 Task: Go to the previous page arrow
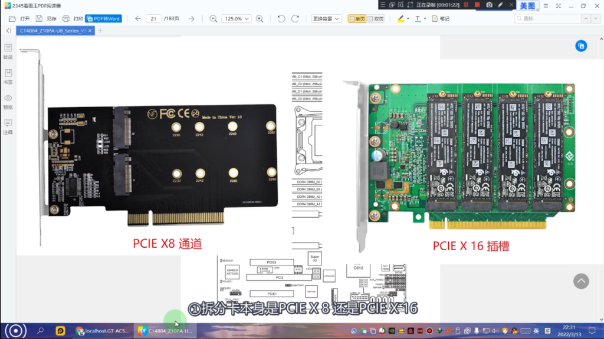137,19
